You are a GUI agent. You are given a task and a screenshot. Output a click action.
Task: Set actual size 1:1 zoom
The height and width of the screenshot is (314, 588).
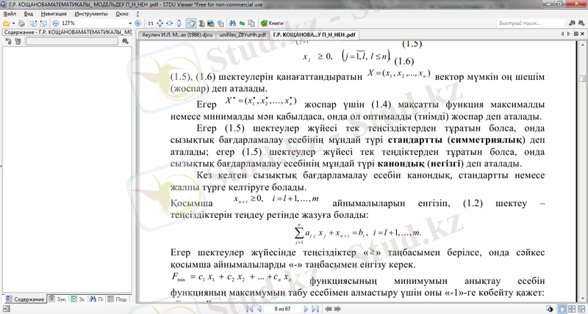(x=151, y=23)
